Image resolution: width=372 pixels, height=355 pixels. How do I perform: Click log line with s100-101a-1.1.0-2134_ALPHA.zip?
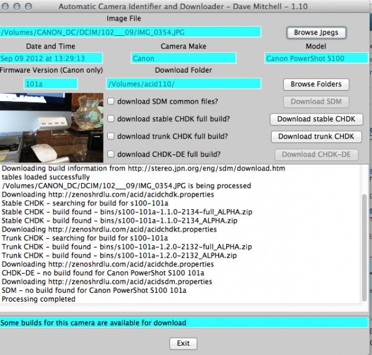[119, 220]
